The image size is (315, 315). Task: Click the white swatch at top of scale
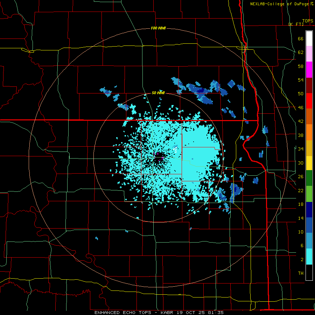coord(309,38)
